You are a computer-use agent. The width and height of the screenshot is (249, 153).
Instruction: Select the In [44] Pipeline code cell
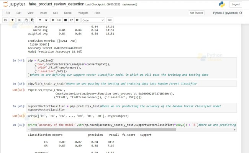(x=132, y=68)
